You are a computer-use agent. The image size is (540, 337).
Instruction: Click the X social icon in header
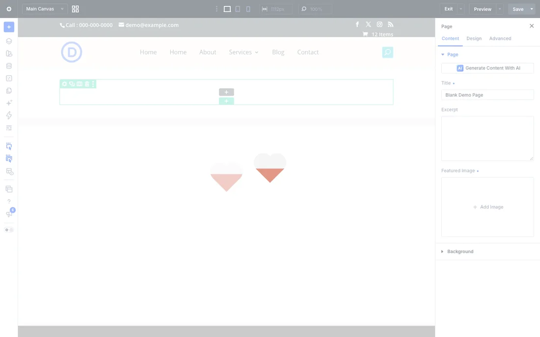368,25
